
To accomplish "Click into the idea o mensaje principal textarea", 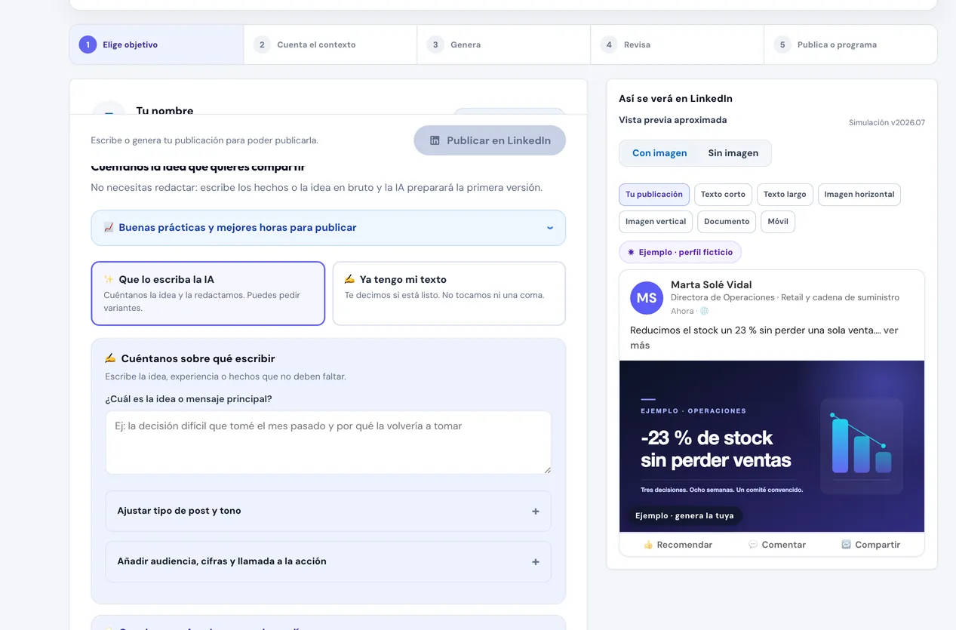I will 328,442.
